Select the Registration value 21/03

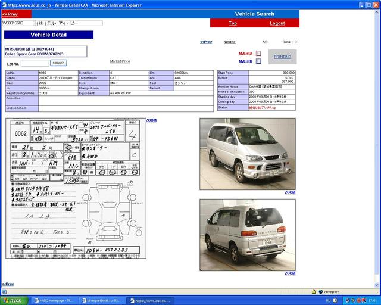tap(42, 93)
